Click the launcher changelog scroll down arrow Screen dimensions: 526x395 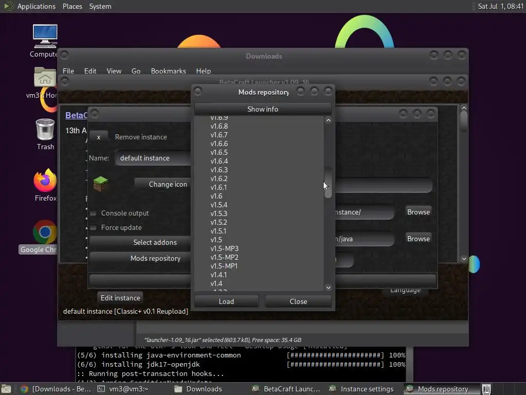(x=464, y=259)
